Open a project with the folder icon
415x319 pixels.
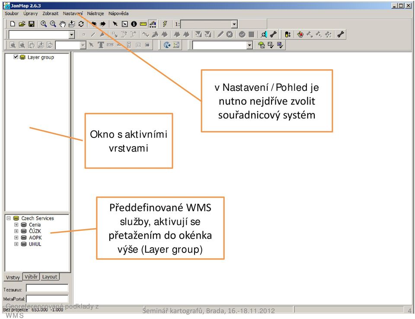[x=22, y=24]
